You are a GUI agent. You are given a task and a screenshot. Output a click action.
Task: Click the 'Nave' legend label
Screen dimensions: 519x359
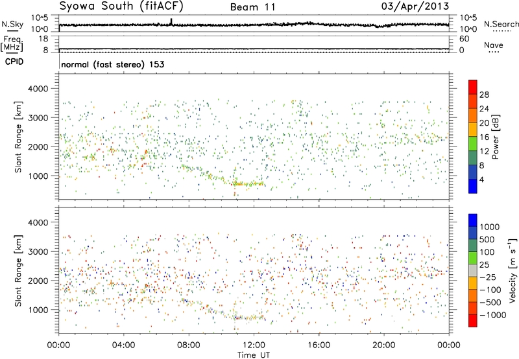(x=494, y=45)
